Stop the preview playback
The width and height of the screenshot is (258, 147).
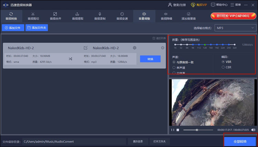178,130
